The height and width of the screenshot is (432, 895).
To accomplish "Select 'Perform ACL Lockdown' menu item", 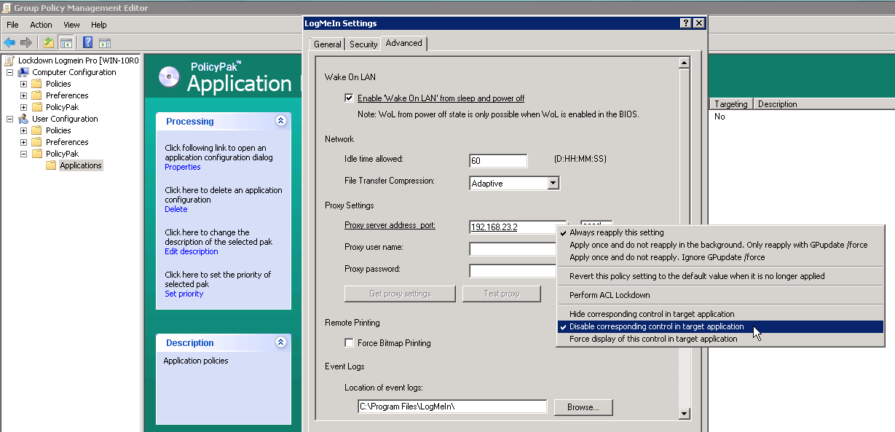I will click(721, 295).
